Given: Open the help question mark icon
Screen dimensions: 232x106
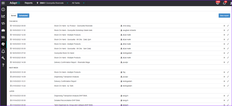Looking at the screenshot, I should coord(3,65).
